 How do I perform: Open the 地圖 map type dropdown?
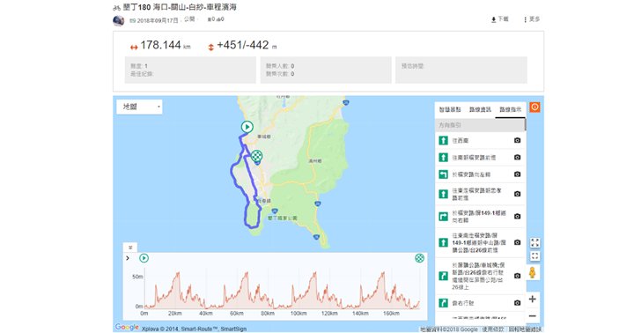(x=139, y=107)
